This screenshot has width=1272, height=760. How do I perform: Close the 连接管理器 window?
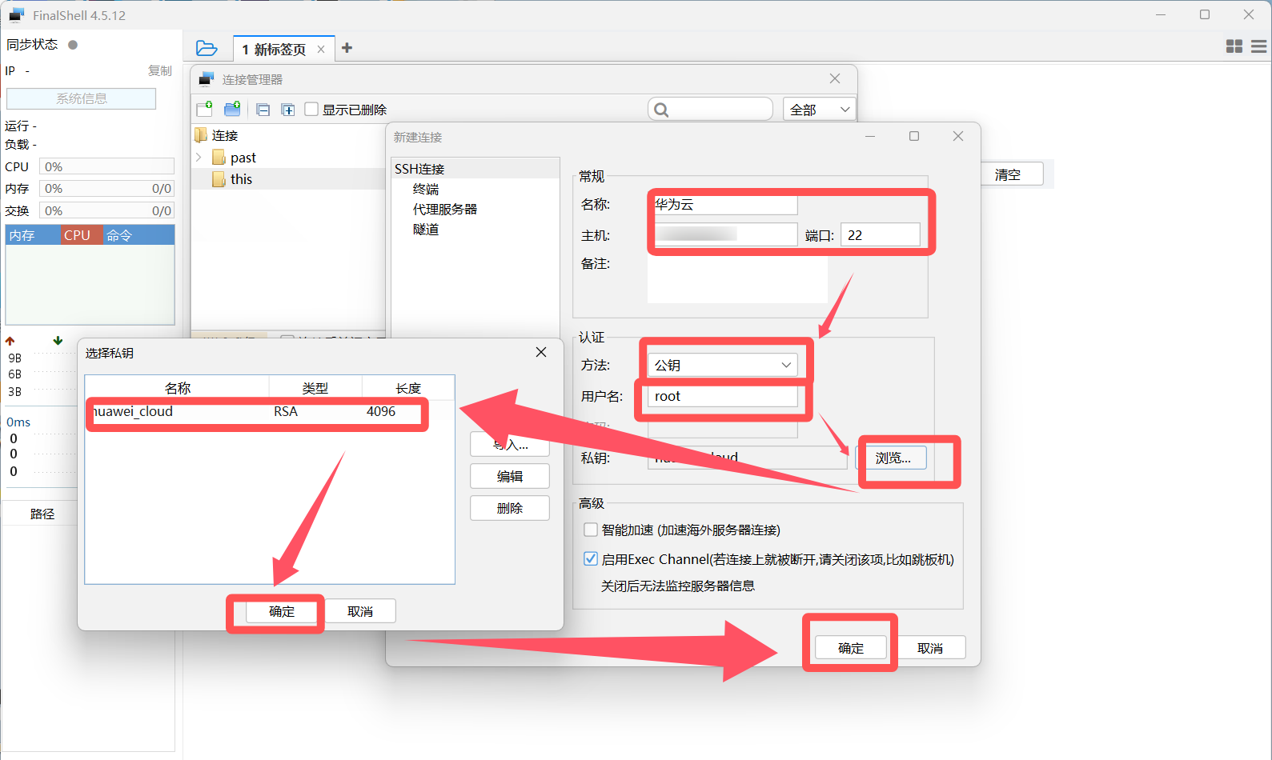point(835,78)
